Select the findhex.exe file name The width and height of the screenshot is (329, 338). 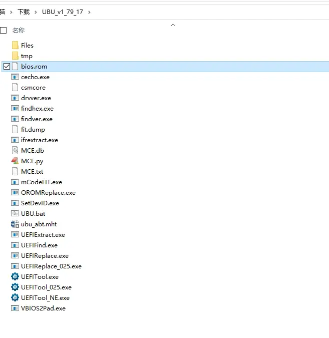37,109
